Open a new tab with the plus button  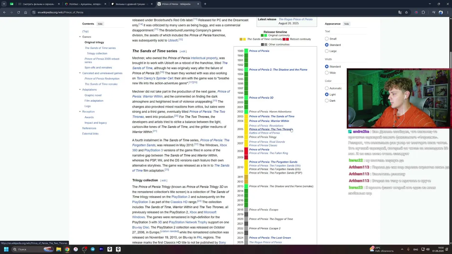[205, 4]
